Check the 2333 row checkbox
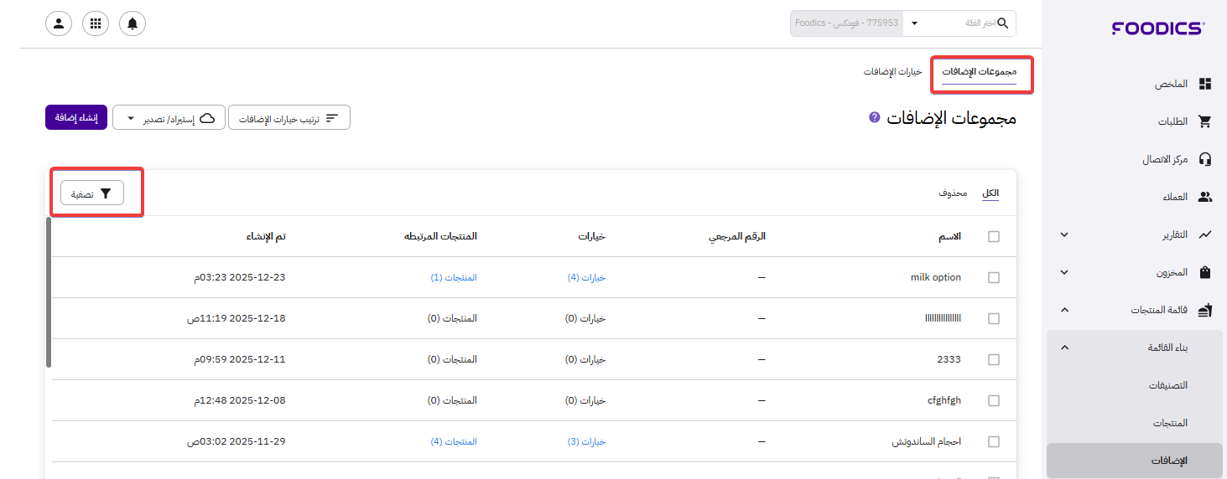1227x479 pixels. 994,360
